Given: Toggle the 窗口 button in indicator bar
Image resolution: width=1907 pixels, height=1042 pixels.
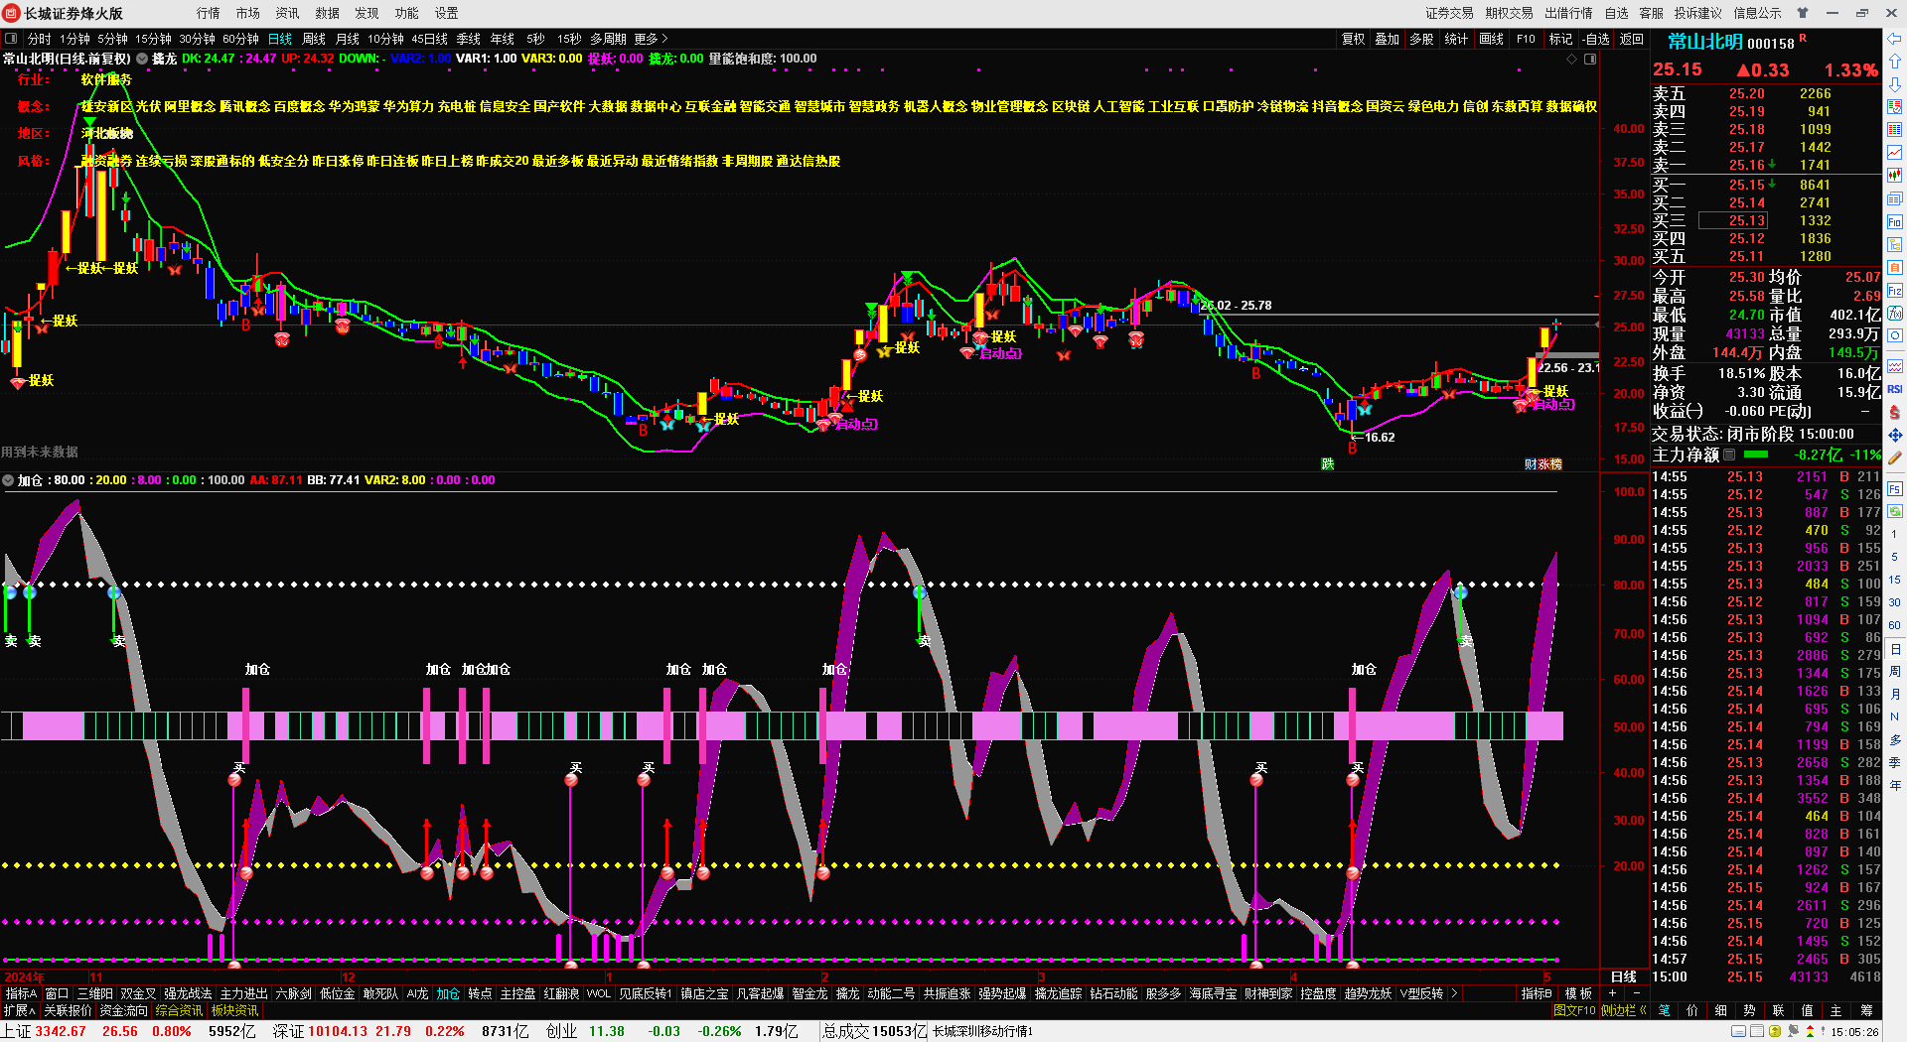Looking at the screenshot, I should [x=57, y=993].
